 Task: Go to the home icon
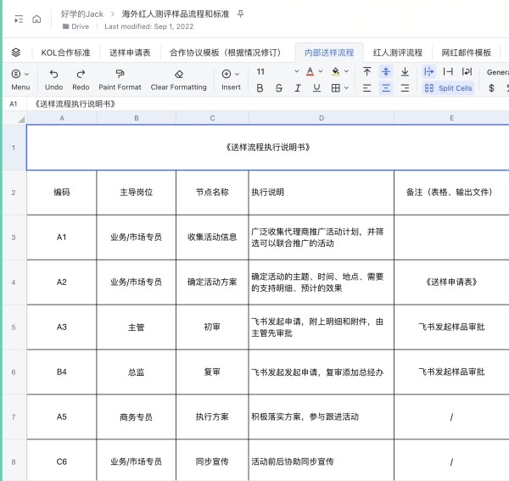[x=36, y=20]
